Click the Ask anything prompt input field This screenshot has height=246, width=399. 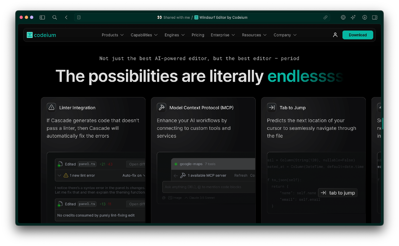click(x=209, y=187)
